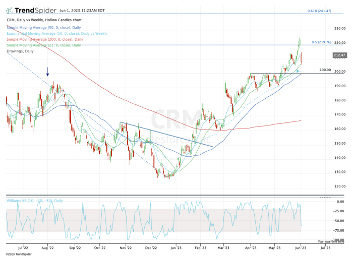353x257 pixels.
Task: Click the small blue triangle marker near 200.00
Action: point(298,71)
